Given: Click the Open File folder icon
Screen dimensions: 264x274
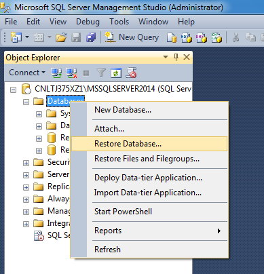Looking at the screenshot, I should pyautogui.click(x=61, y=37).
